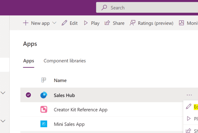198x133 pixels.
Task: Uncheck the Sales Hub row selection circle
Action: pyautogui.click(x=28, y=95)
